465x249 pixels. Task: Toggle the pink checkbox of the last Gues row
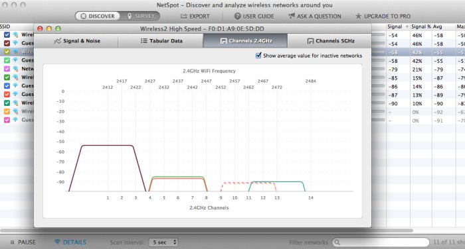7,120
